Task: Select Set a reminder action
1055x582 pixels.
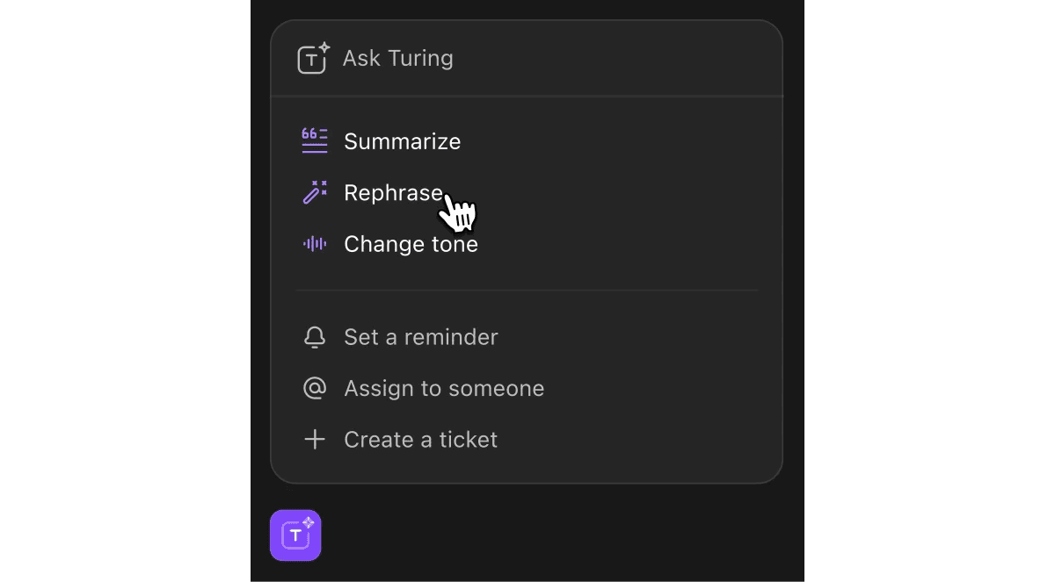Action: coord(420,337)
